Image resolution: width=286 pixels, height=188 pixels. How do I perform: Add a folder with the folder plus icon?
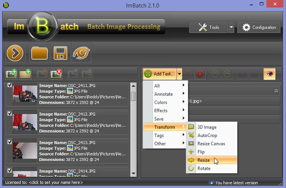[25, 74]
